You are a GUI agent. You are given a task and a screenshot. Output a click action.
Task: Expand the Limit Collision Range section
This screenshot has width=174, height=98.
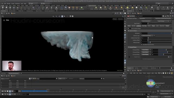(x=129, y=28)
